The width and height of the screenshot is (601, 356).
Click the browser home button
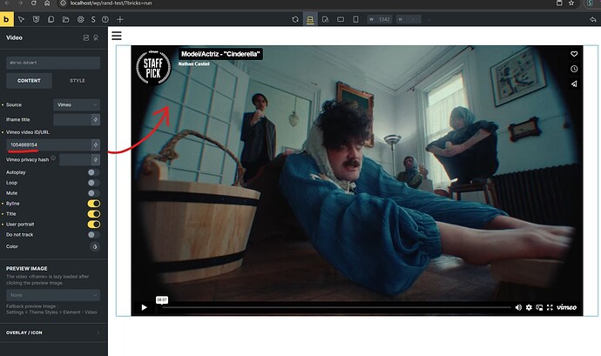tap(47, 3)
